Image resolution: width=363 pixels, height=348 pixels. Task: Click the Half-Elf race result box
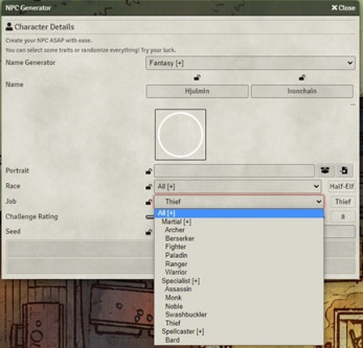point(342,186)
